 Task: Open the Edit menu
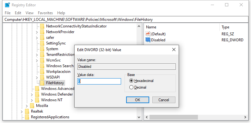(x=18, y=13)
